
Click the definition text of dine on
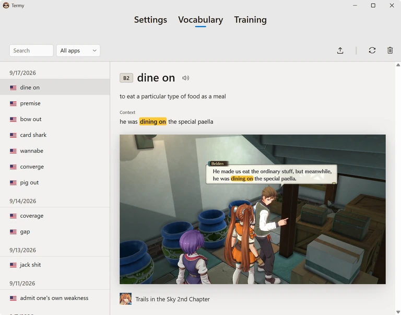click(x=173, y=97)
